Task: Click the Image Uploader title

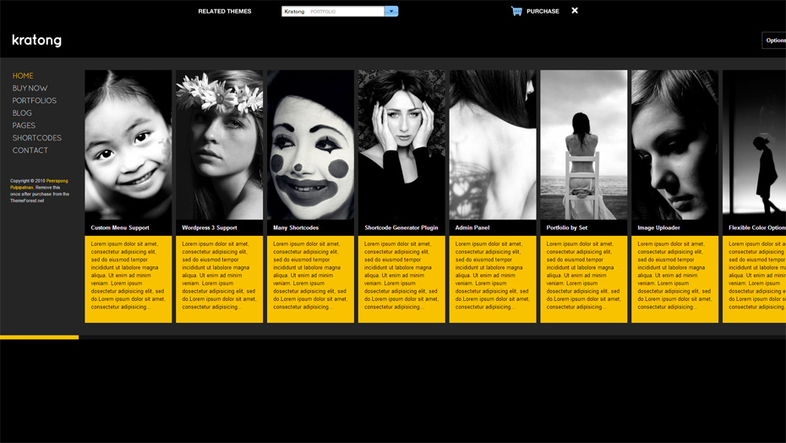Action: tap(658, 227)
